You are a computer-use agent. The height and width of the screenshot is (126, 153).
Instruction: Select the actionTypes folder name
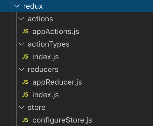point(49,44)
